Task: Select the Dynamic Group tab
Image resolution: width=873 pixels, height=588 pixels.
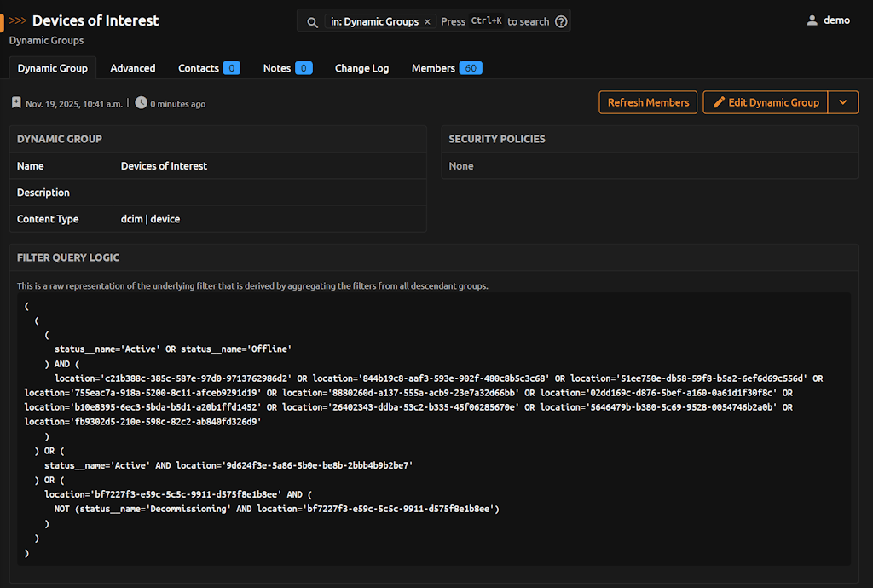Action: (52, 68)
